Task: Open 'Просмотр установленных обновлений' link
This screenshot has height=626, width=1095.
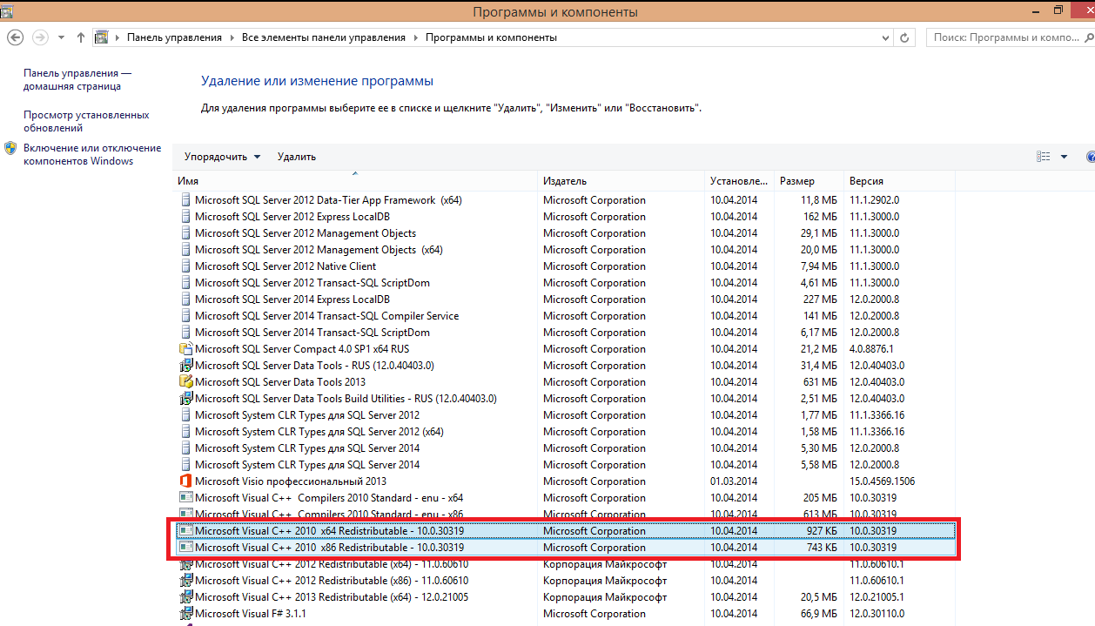Action: point(86,121)
